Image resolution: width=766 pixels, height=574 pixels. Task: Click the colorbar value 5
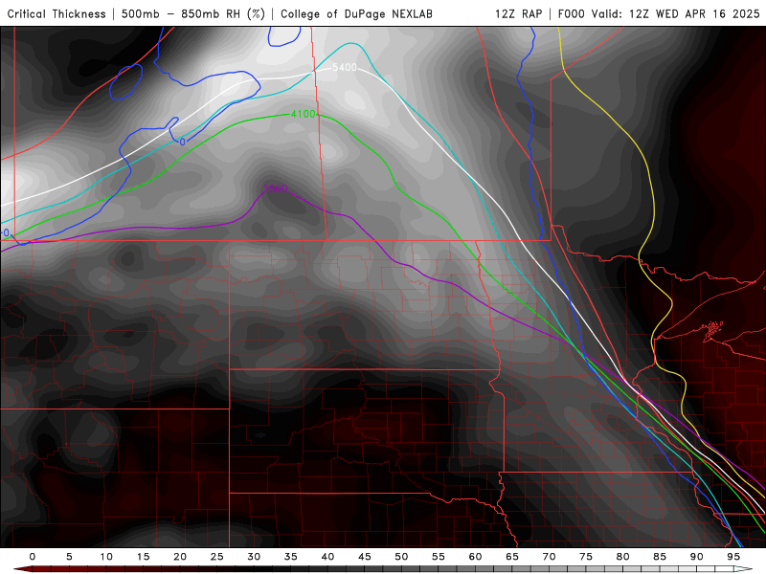[69, 557]
